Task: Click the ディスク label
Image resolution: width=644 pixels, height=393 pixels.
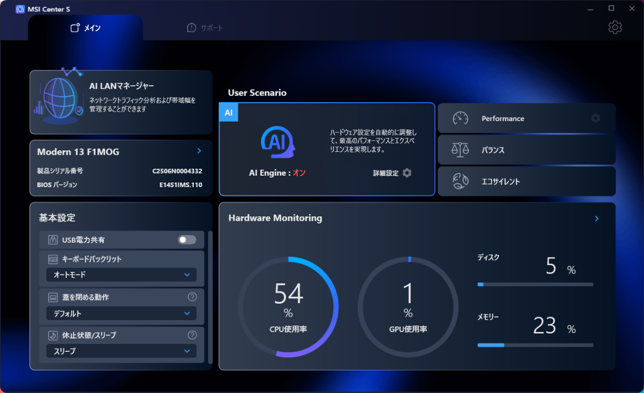Action: click(x=488, y=258)
